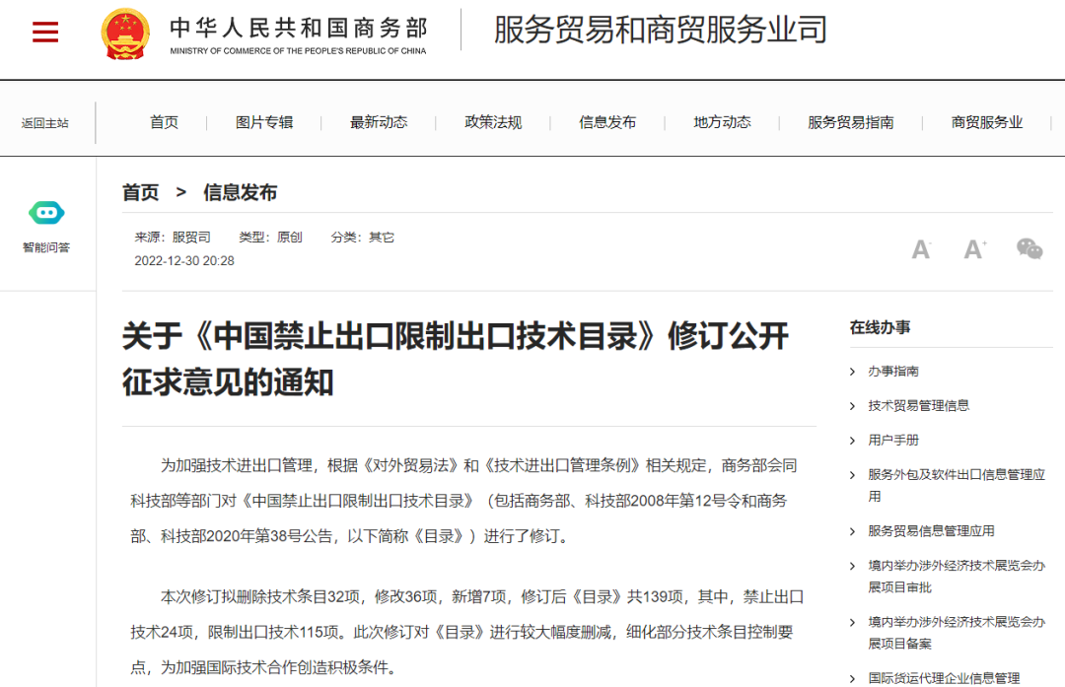Screen dimensions: 1065x687
Task: Go to 首页 in navigation bar
Action: (164, 122)
